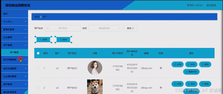Viewport: 223px width, 94px height.
Task: Expand 简历管理 sidebar menu
Action: (x=14, y=84)
